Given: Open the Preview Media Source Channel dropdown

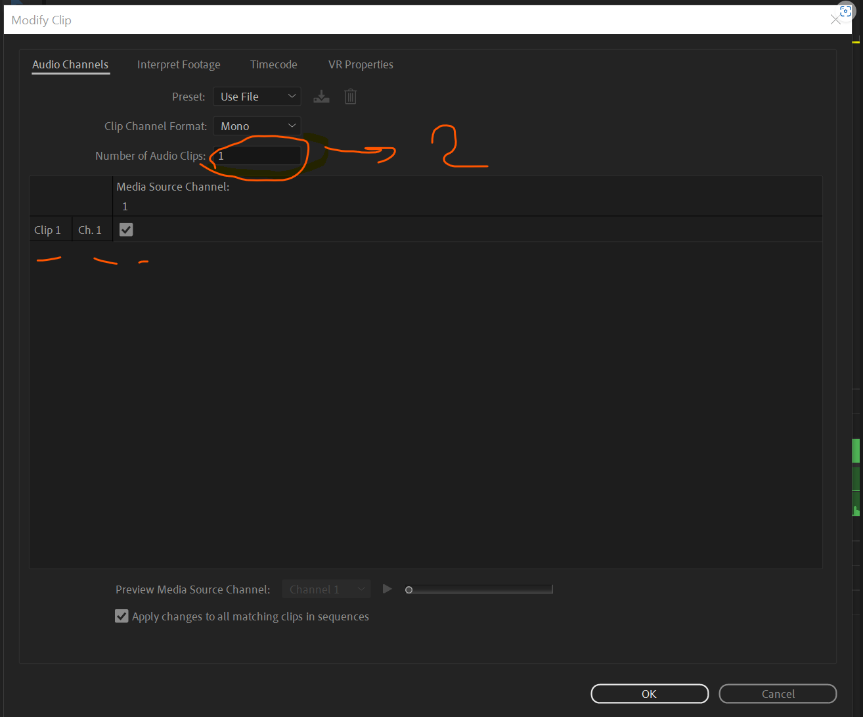Looking at the screenshot, I should 326,590.
